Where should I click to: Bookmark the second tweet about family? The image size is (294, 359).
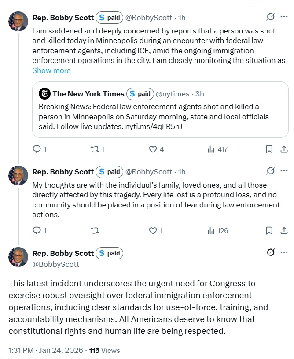pos(269,230)
